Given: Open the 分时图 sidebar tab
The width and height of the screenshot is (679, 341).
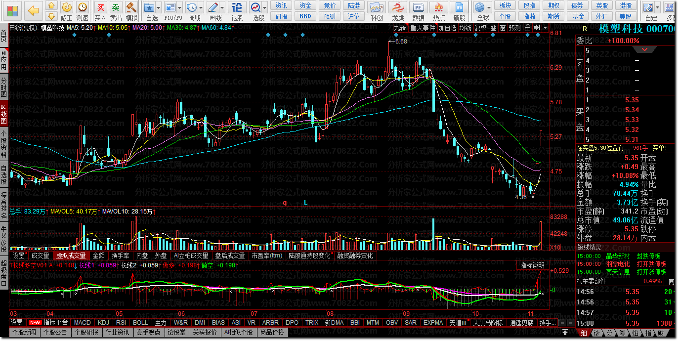Looking at the screenshot, I should click(4, 87).
